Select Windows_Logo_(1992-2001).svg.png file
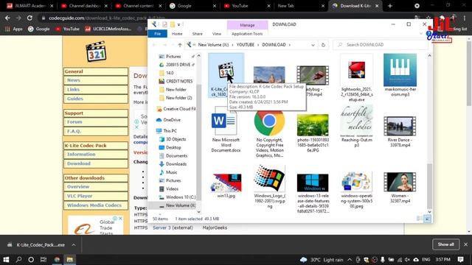Image resolution: width=472 pixels, height=265 pixels. pos(269,187)
